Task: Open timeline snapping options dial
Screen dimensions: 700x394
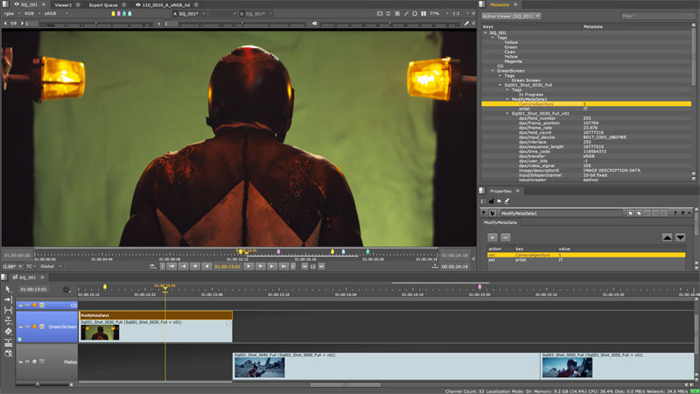Action: click(x=66, y=290)
